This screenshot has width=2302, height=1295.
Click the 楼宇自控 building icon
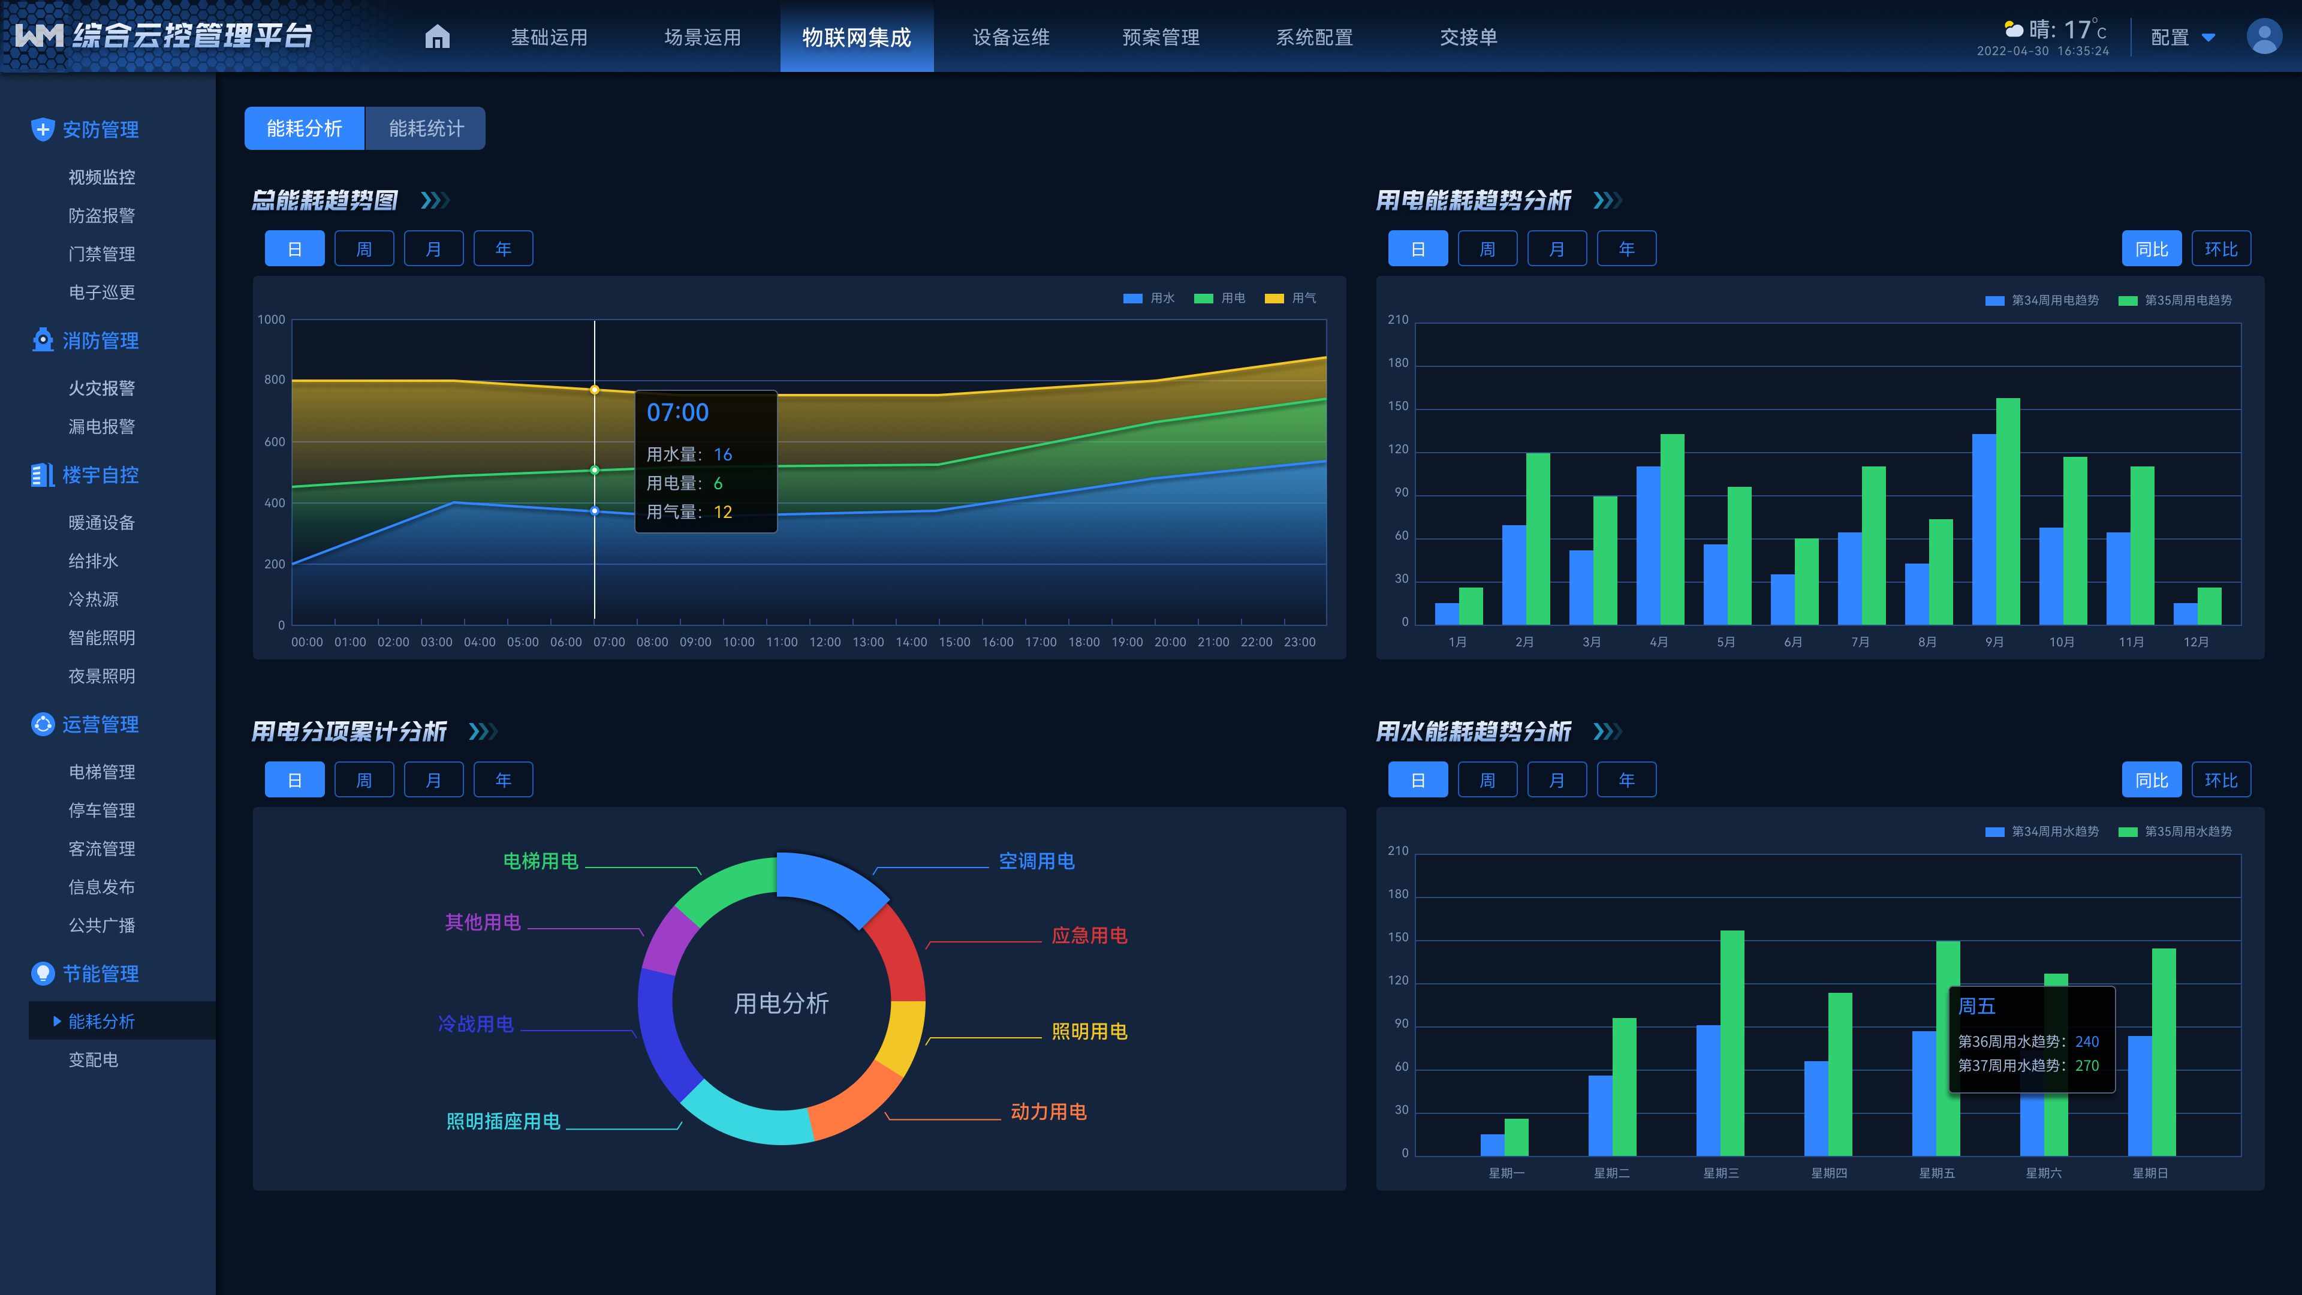(x=42, y=475)
